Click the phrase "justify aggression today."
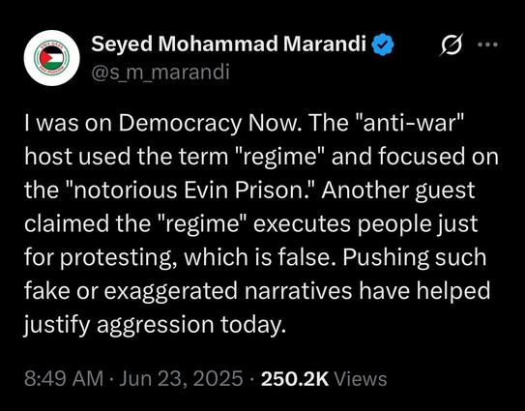Screen dimensions: 525x411 click(156, 325)
